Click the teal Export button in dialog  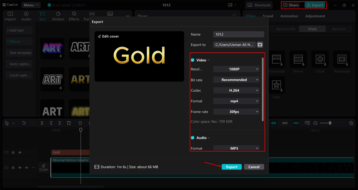[232, 167]
